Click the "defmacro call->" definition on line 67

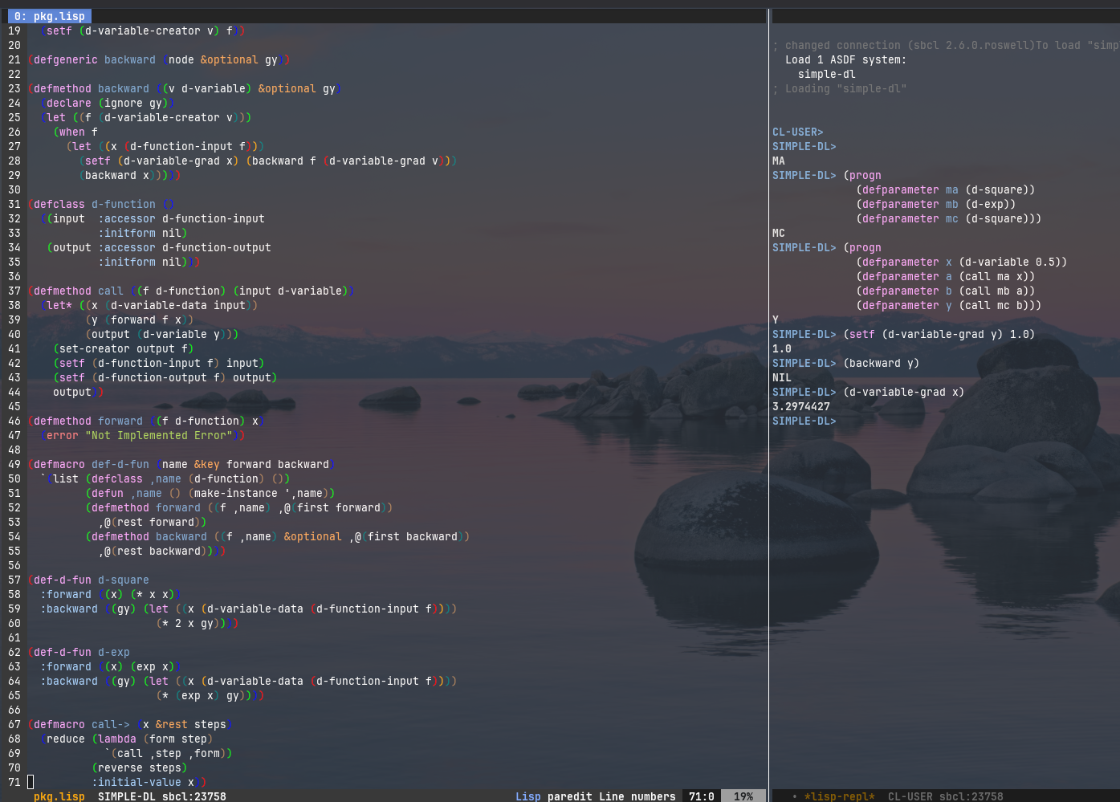(x=81, y=725)
